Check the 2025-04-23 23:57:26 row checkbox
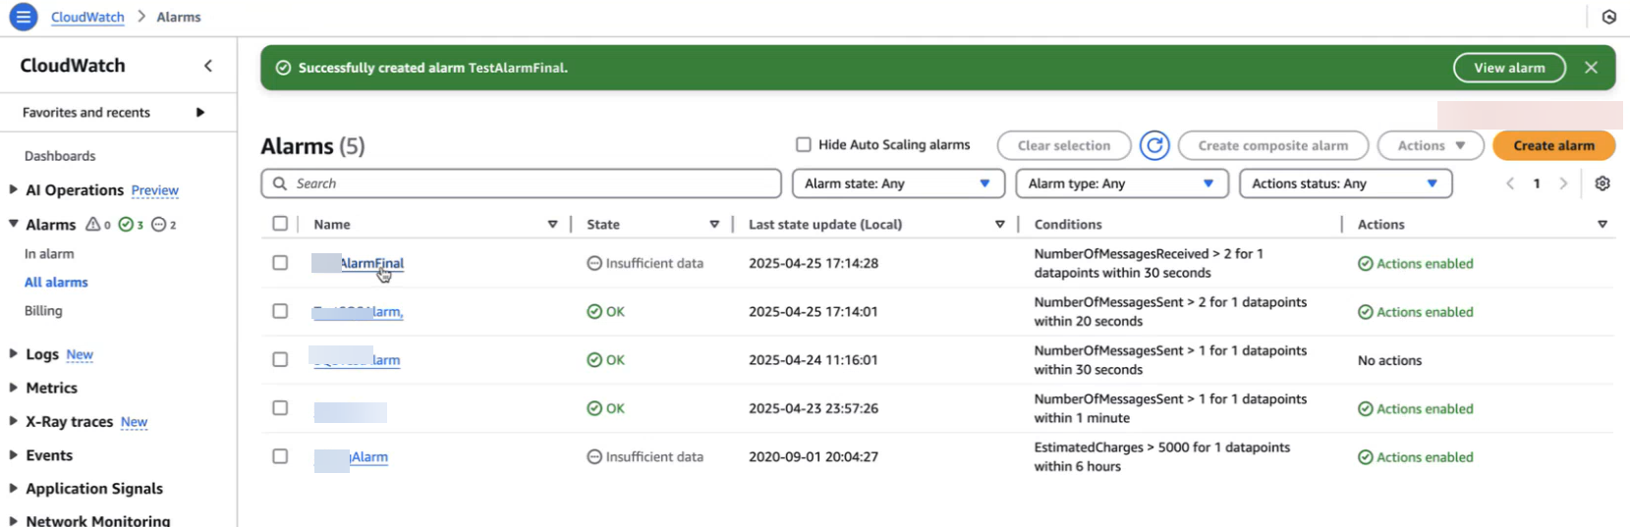The width and height of the screenshot is (1630, 527). tap(280, 407)
